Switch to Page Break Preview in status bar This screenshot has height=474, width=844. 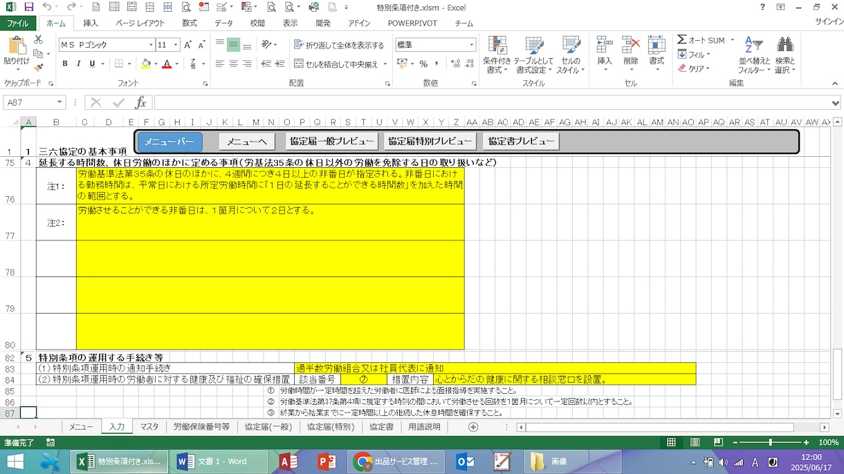point(719,442)
